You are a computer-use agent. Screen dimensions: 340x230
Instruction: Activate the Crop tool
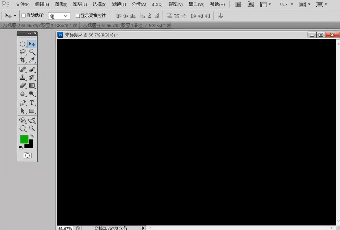[23, 60]
